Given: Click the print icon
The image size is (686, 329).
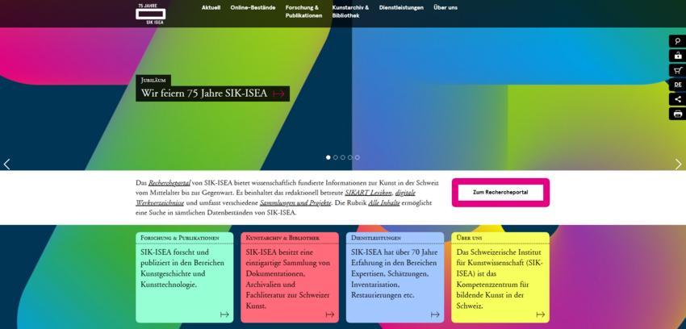Looking at the screenshot, I should click(x=678, y=114).
